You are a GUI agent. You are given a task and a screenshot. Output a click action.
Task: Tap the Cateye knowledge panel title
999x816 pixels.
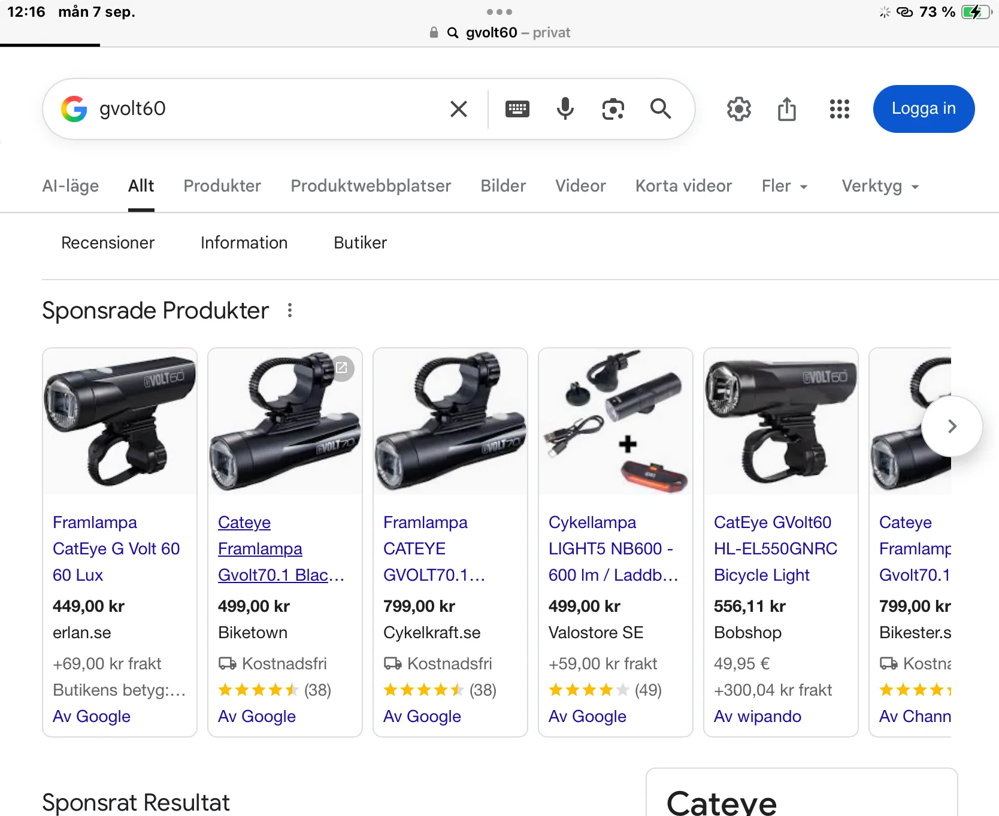click(721, 803)
